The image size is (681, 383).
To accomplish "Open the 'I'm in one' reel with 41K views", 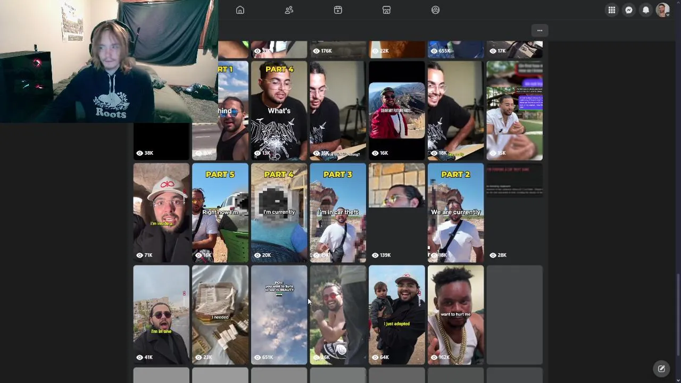I will pyautogui.click(x=161, y=315).
